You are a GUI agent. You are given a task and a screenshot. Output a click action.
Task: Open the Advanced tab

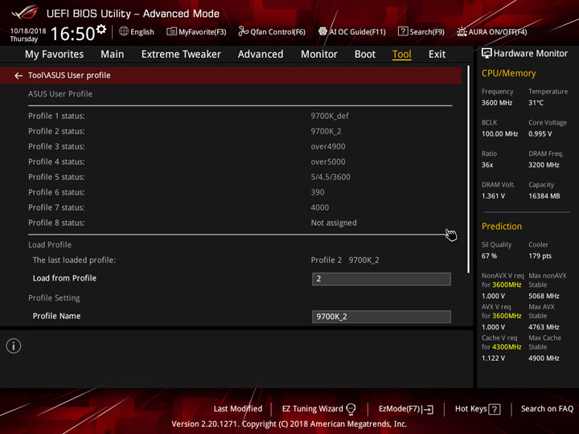click(x=261, y=55)
